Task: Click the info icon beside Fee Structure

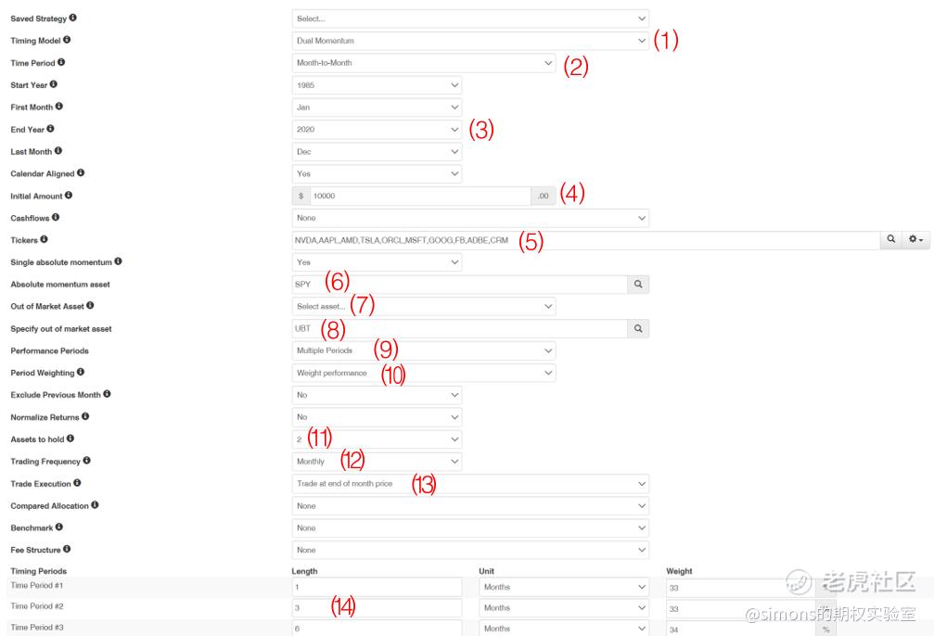Action: tap(67, 549)
